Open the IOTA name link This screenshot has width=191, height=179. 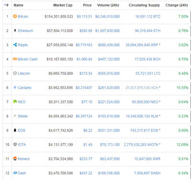22,145
